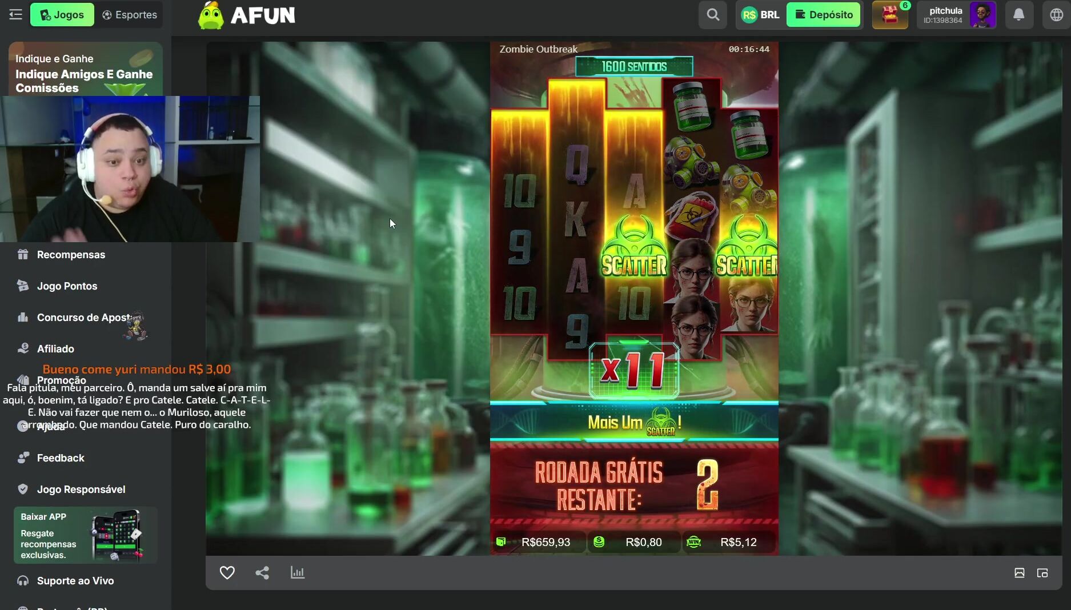Open the search magnifier icon
This screenshot has width=1071, height=610.
[x=713, y=15]
